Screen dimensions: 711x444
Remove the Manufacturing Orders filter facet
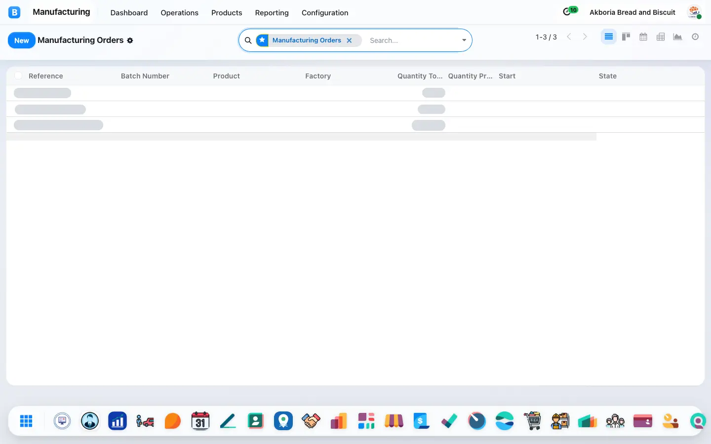349,40
